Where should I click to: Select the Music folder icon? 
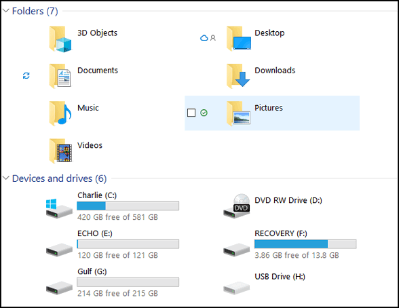60,113
